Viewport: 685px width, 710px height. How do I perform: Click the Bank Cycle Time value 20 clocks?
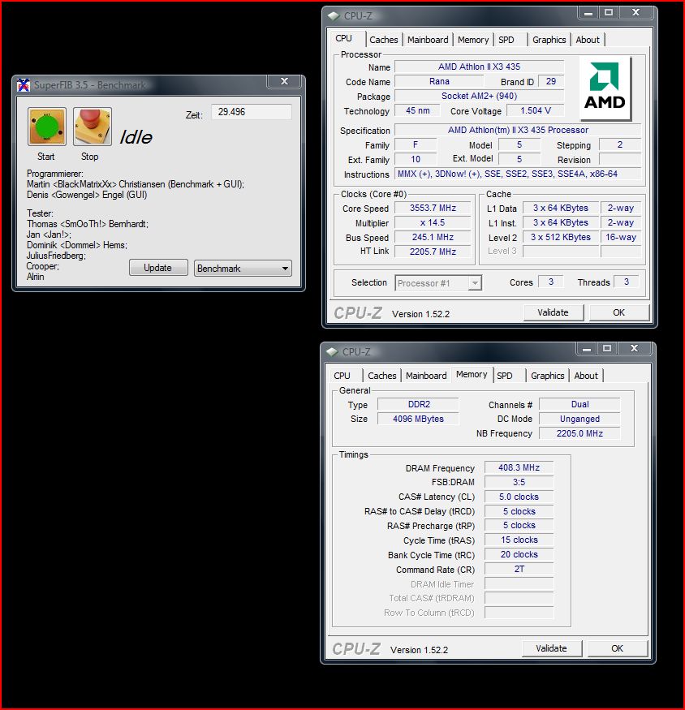[519, 555]
